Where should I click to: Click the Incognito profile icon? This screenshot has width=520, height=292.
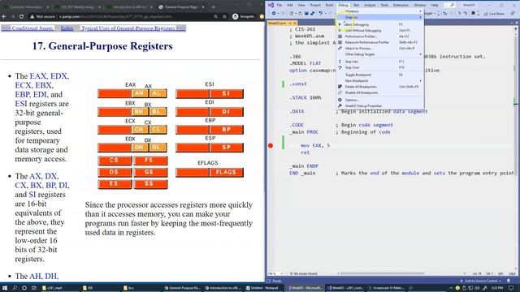click(243, 16)
